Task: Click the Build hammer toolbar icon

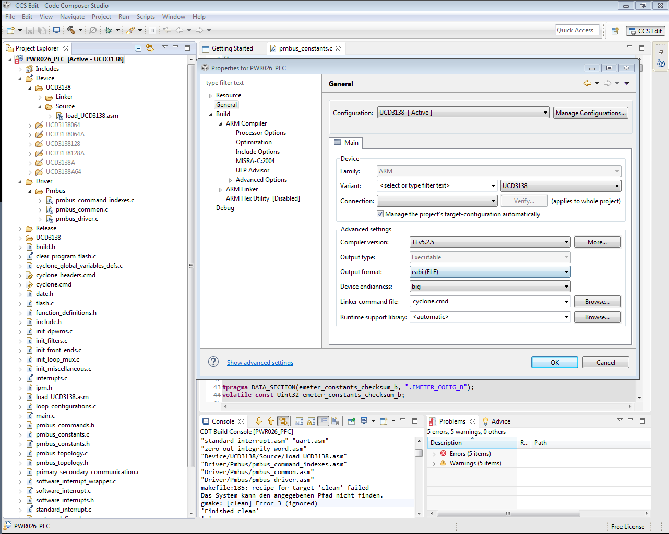Action: (x=71, y=30)
